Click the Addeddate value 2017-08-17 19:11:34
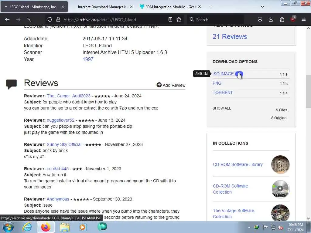This screenshot has height=233, width=311. coord(105,39)
